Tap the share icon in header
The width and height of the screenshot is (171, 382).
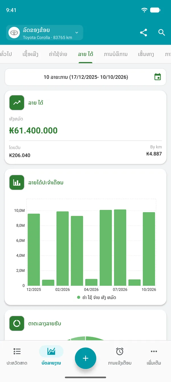144,32
